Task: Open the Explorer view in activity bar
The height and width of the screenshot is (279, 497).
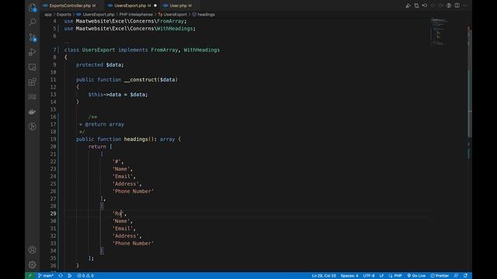Action: 33,8
